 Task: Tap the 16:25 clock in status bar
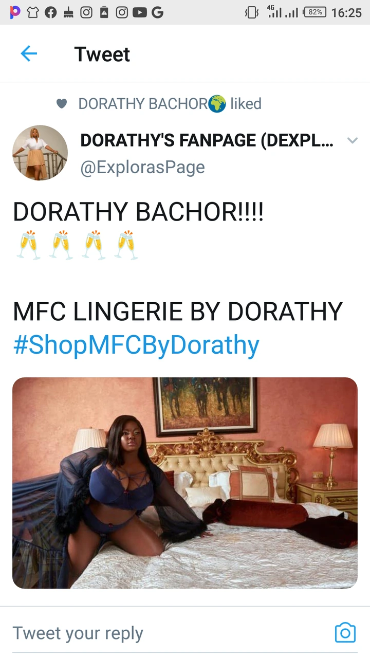click(346, 13)
